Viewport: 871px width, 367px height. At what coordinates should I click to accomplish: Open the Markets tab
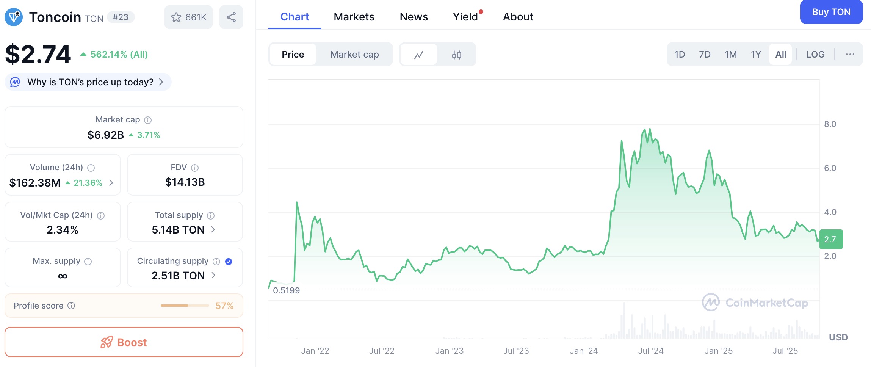354,17
